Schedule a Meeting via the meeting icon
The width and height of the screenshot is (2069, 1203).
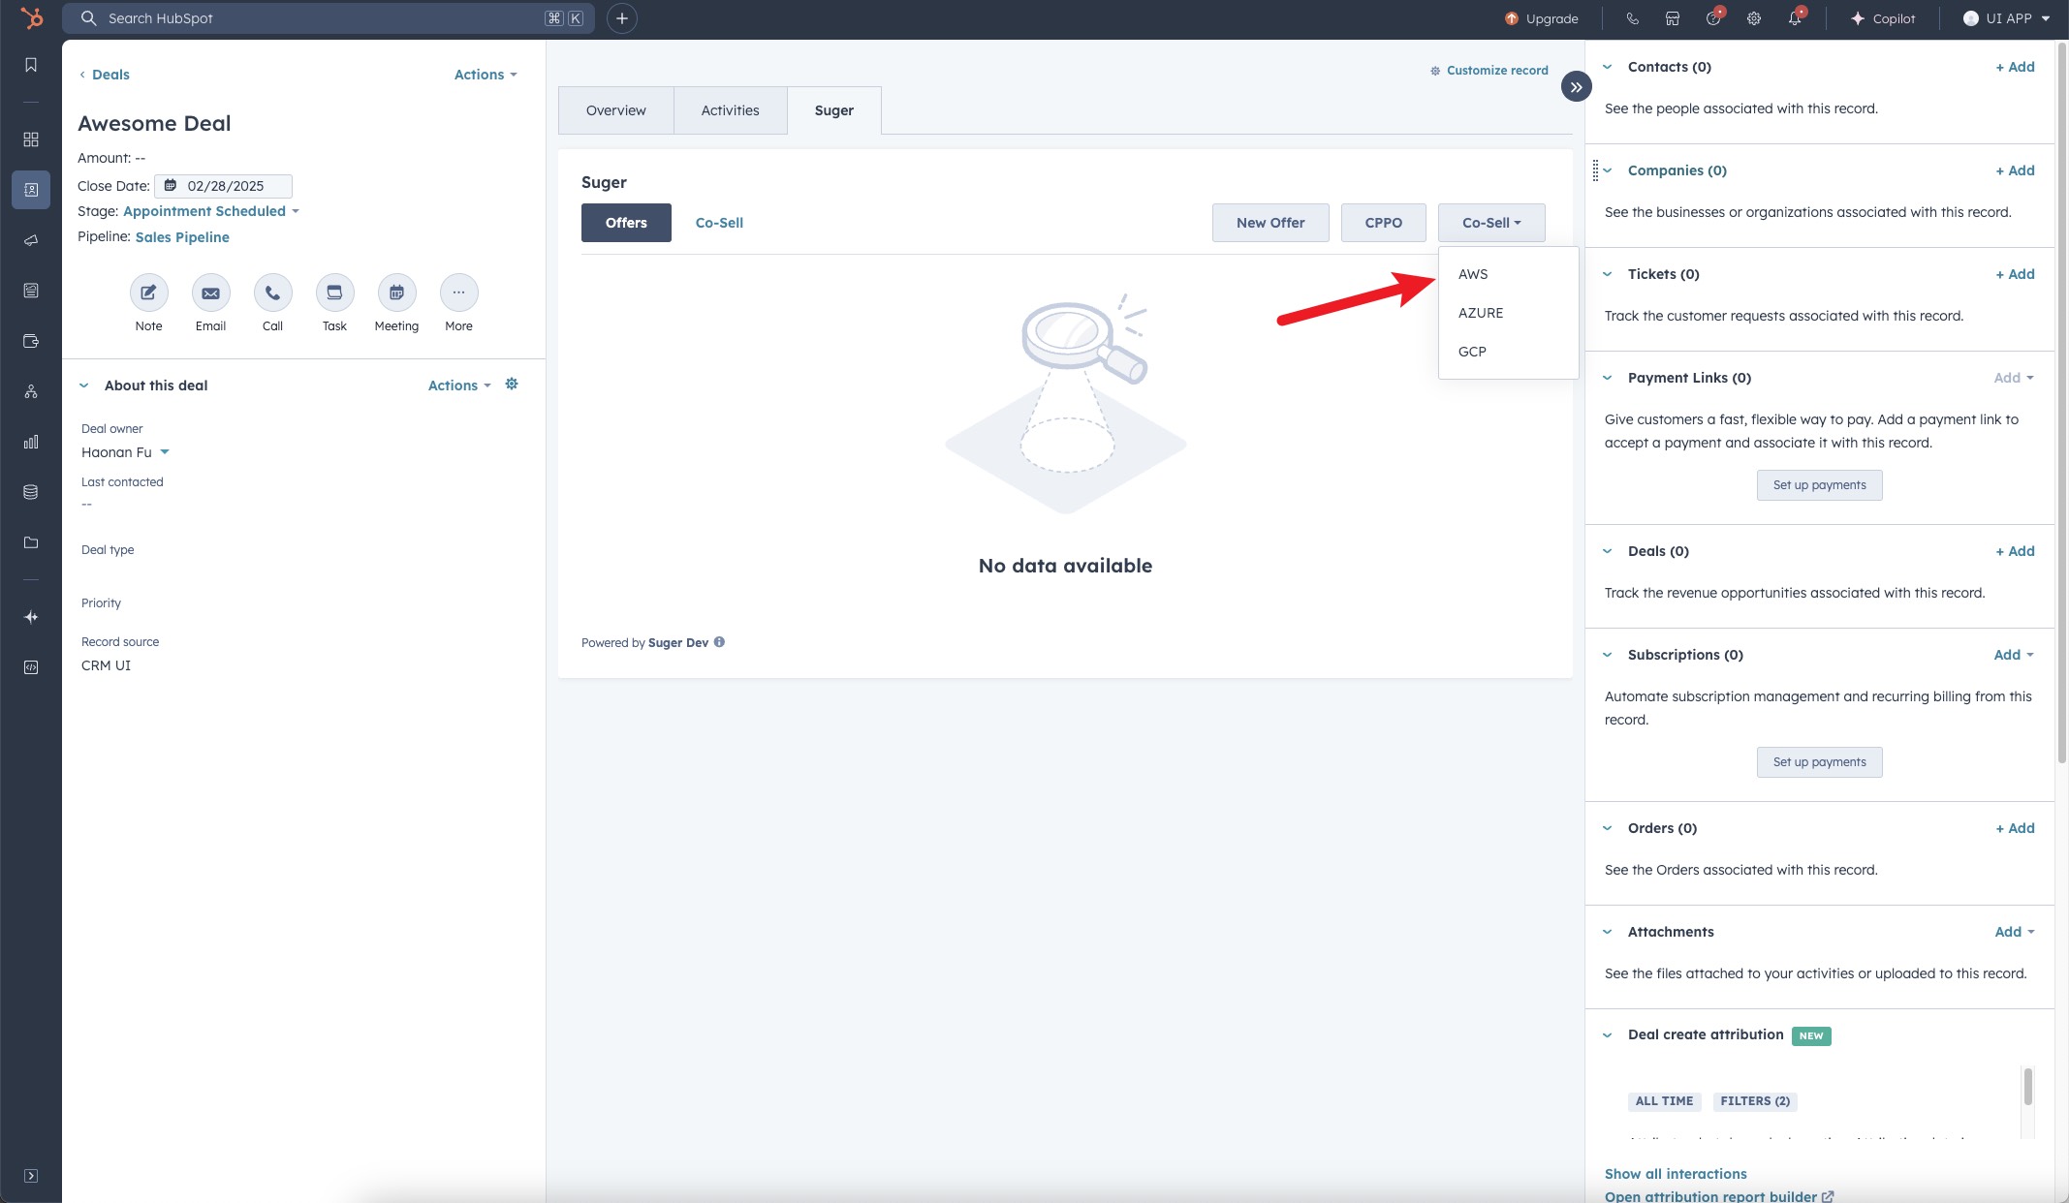tap(396, 293)
